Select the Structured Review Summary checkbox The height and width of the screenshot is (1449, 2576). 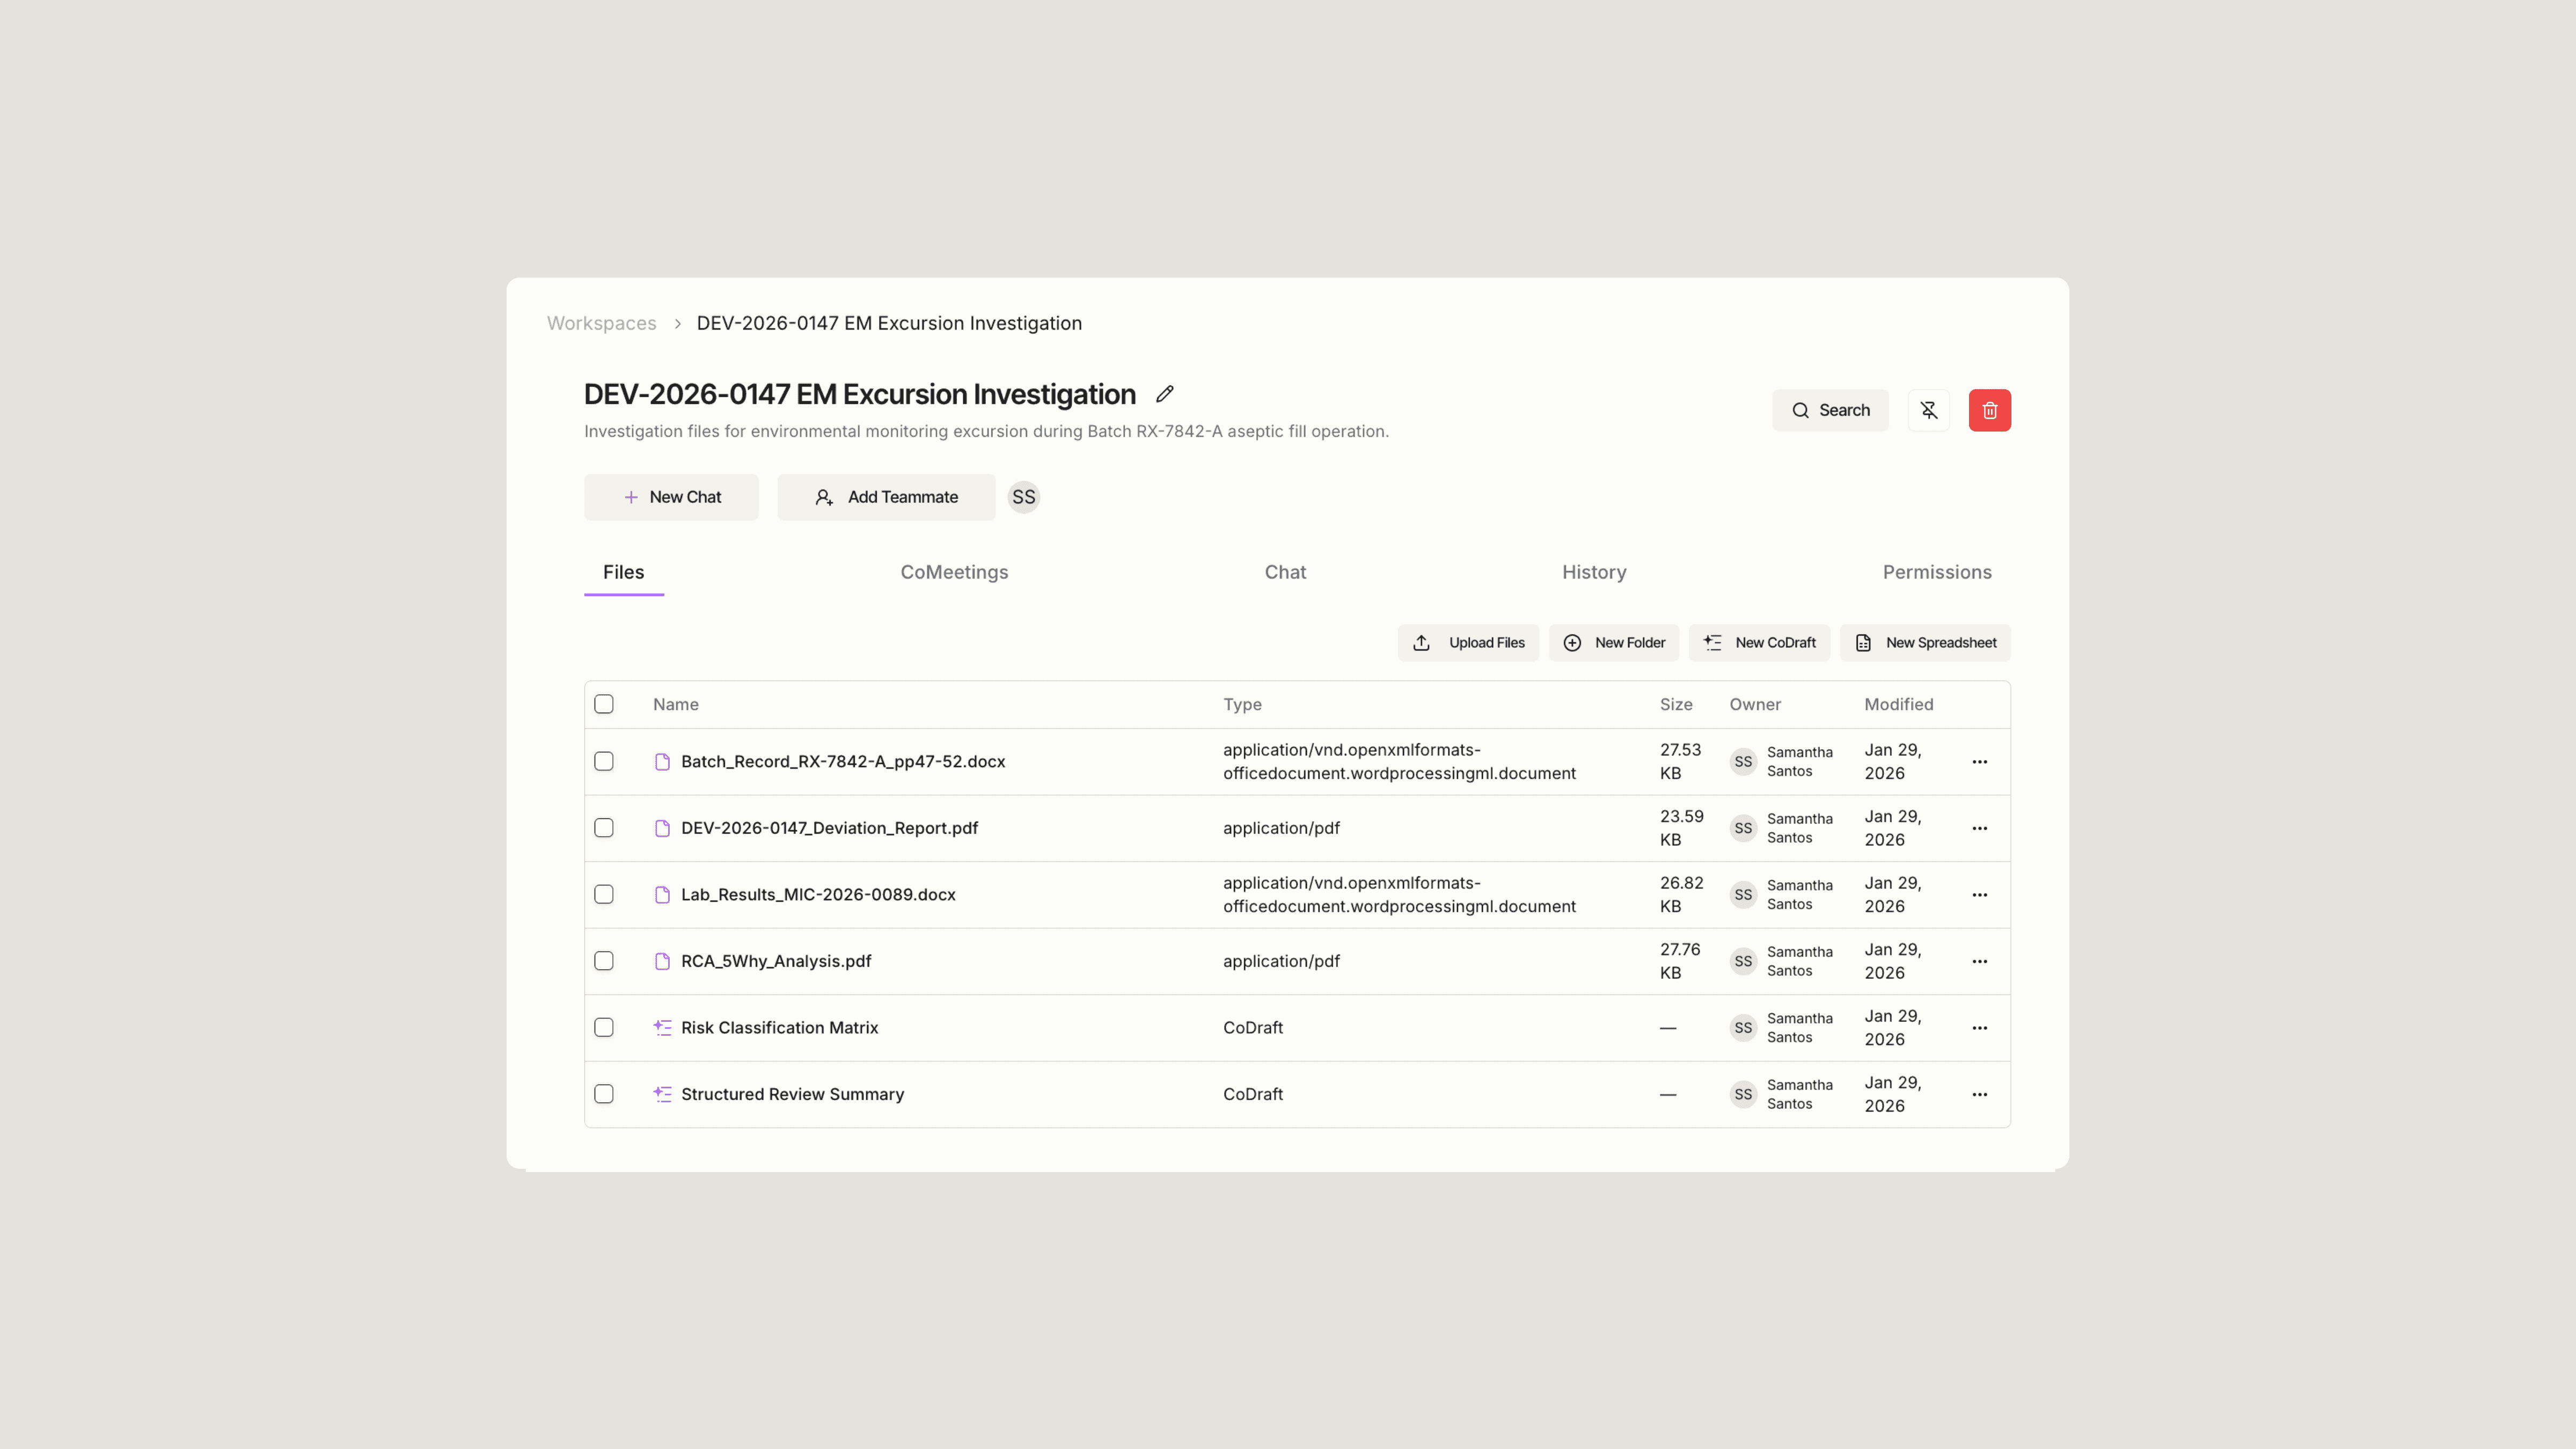coord(604,1094)
